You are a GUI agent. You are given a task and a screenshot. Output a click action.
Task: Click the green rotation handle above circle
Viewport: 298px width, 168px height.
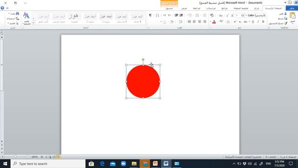coord(143,60)
